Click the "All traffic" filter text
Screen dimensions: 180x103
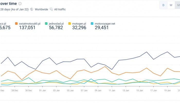60,9
